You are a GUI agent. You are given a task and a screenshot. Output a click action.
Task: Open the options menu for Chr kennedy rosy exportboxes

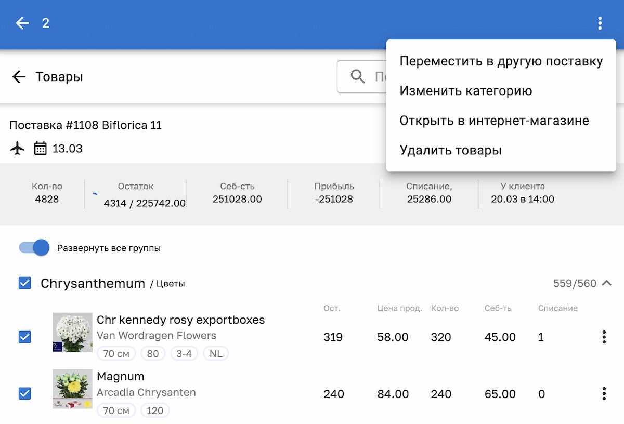point(604,337)
